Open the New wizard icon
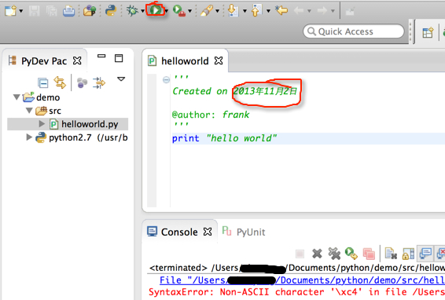Screen dimensions: 445x300 pyautogui.click(x=10, y=11)
